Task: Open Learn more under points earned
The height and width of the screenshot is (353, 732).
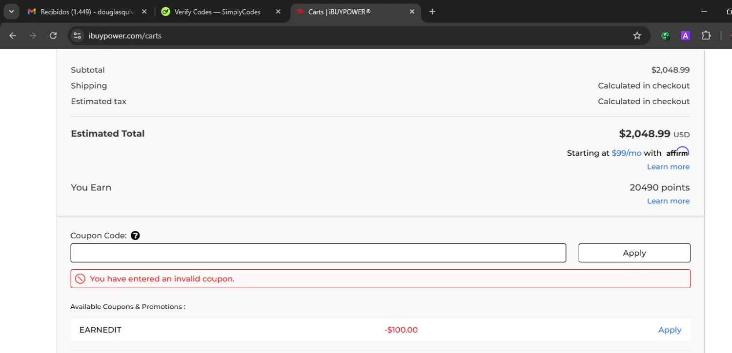Action: pos(668,201)
